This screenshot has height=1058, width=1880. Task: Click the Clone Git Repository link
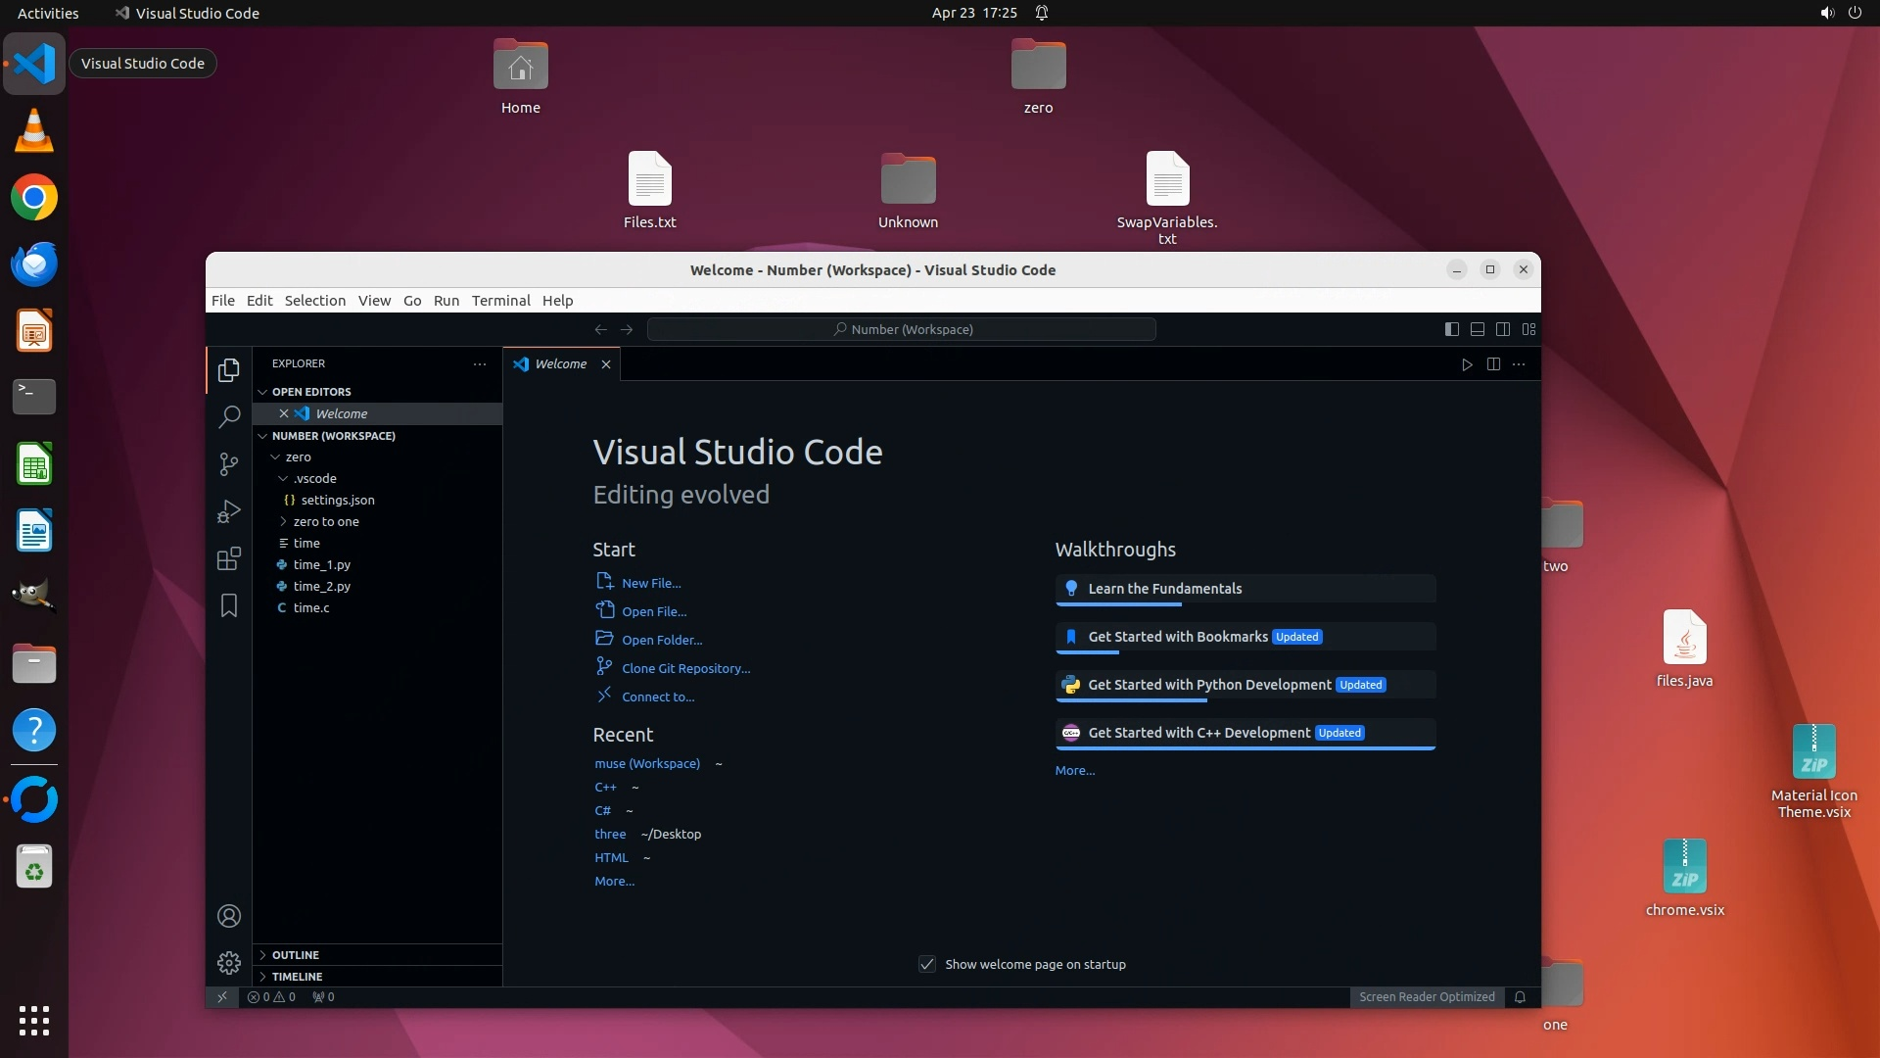685,668
